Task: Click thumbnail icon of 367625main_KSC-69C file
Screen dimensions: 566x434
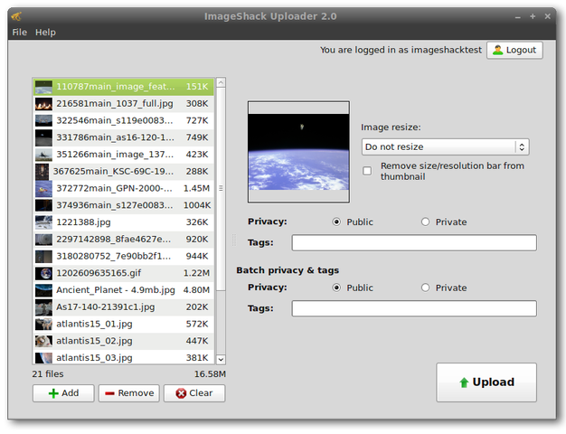Action: click(x=42, y=172)
